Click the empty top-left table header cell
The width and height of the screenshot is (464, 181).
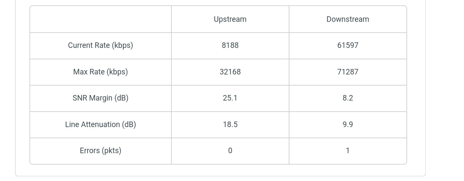[101, 19]
